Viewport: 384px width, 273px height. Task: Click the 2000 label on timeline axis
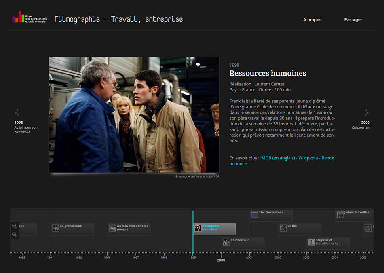(221, 260)
